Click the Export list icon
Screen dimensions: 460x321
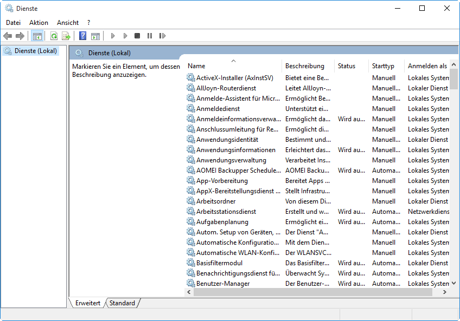66,36
